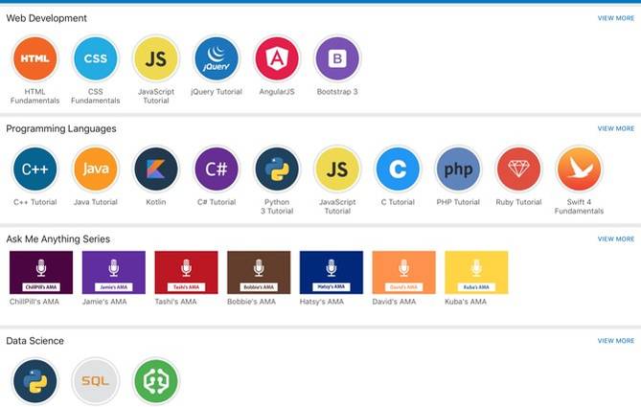This screenshot has height=407, width=641.
Task: Open the Bootstrap 3 course icon
Action: pos(337,58)
